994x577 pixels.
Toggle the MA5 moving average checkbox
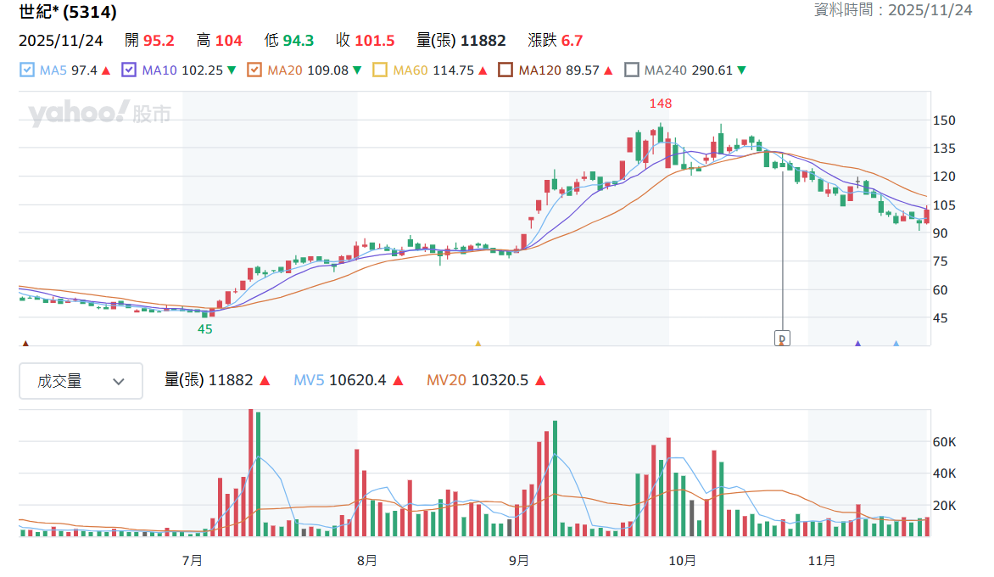pos(27,70)
